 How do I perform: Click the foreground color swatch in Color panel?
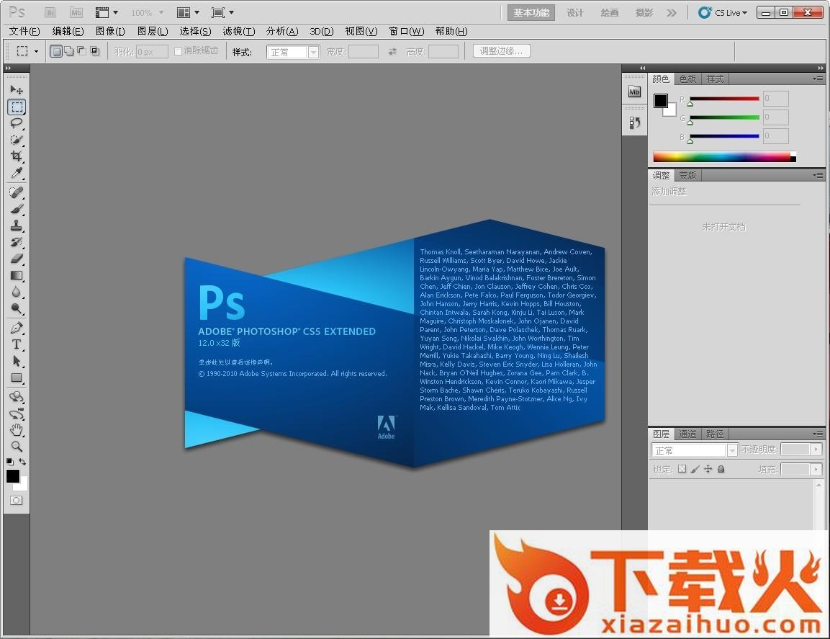661,101
